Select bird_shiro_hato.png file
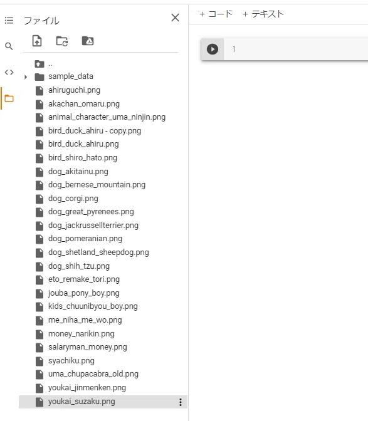 83,158
